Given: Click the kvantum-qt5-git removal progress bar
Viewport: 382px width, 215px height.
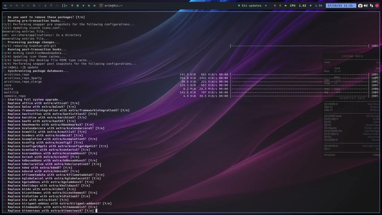Looking at the screenshot, I should pyautogui.click(x=300, y=46).
